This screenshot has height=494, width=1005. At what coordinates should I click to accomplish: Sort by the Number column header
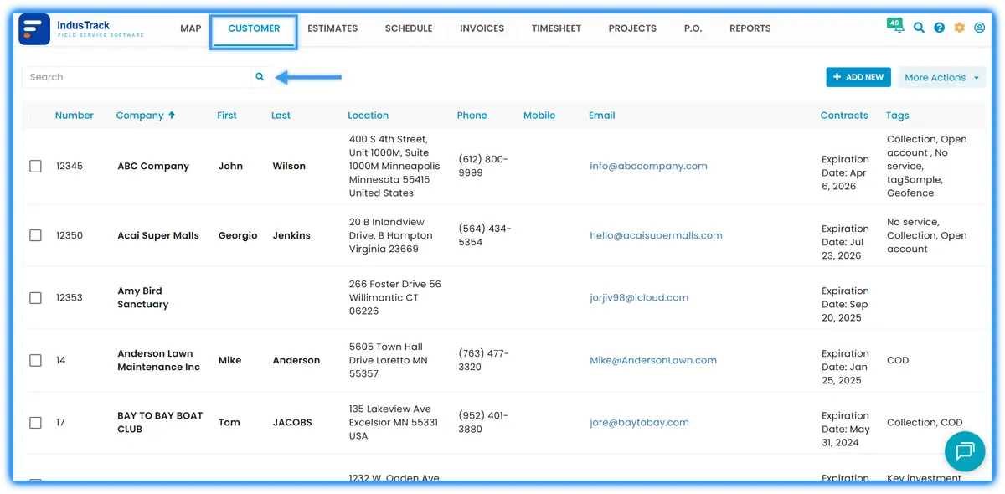coord(75,116)
